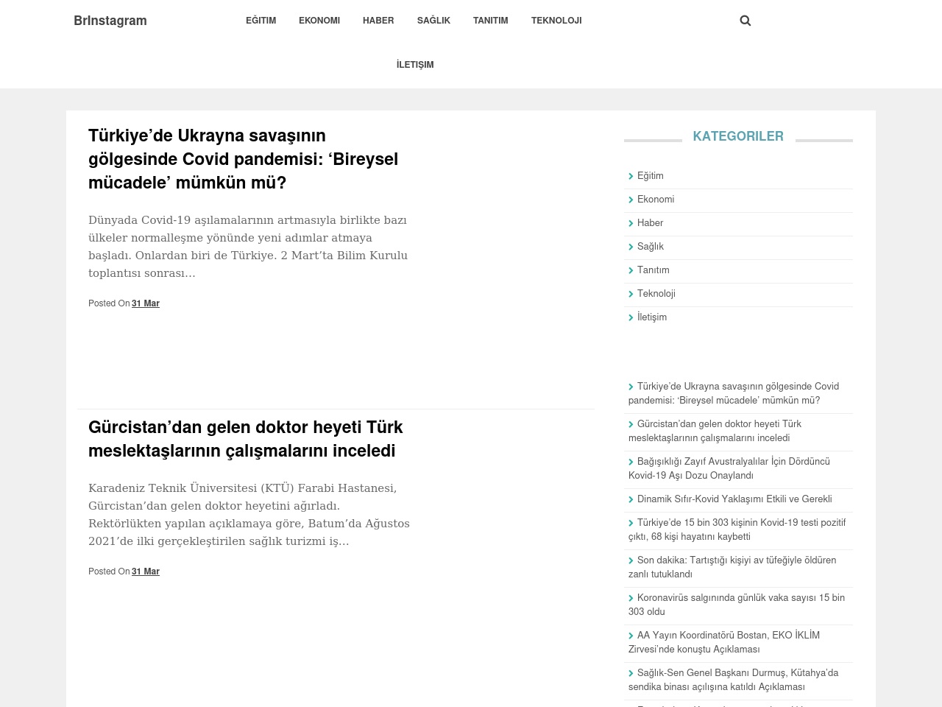Go to BrInstagram site logo
Viewport: 942px width, 707px height.
[110, 21]
